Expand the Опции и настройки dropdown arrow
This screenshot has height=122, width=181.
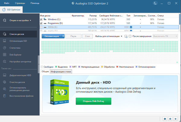[30, 20]
